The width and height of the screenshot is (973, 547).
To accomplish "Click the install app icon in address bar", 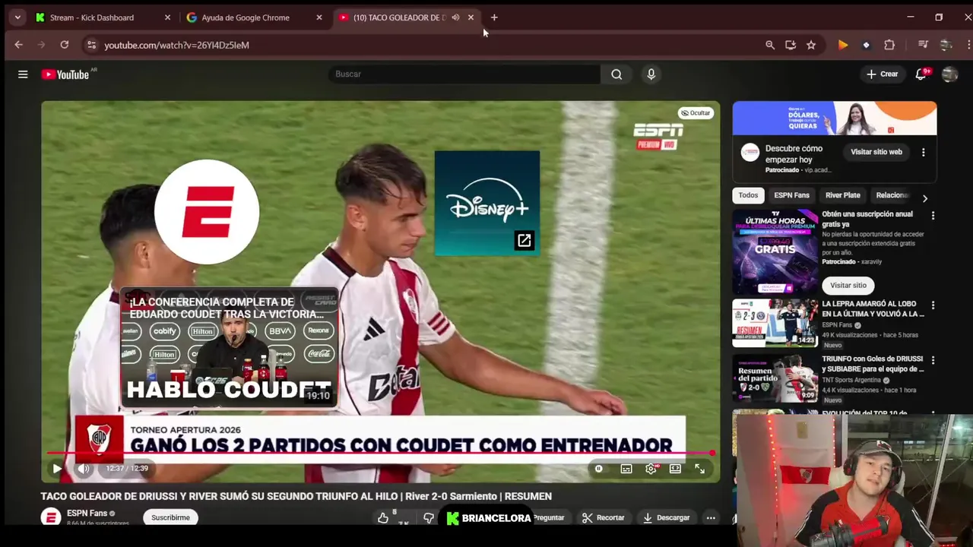I will coord(791,45).
